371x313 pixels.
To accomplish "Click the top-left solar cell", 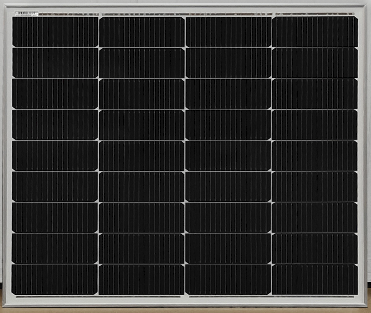I will (55, 32).
